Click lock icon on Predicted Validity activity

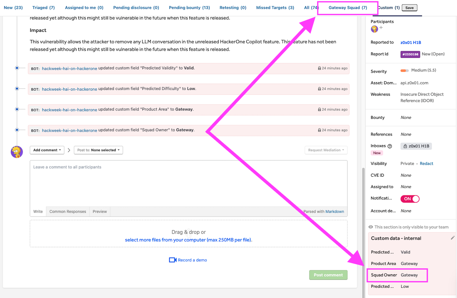click(320, 68)
